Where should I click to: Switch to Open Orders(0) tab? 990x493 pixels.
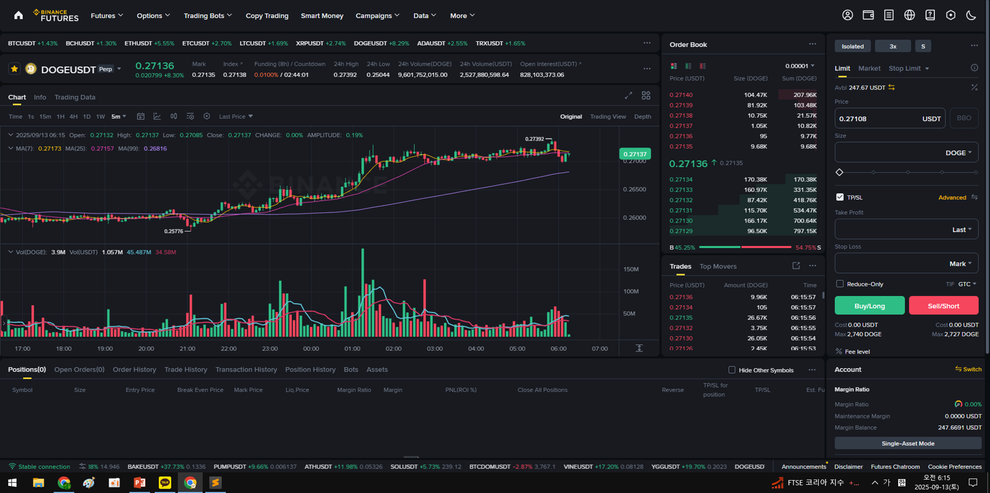tap(79, 369)
